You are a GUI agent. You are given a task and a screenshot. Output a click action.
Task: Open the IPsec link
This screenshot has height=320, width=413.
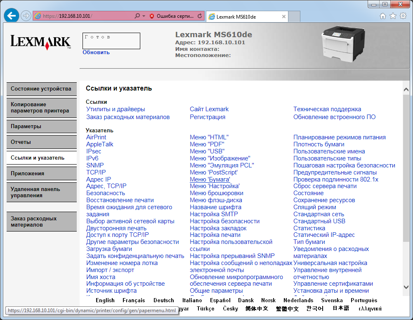tap(94, 151)
